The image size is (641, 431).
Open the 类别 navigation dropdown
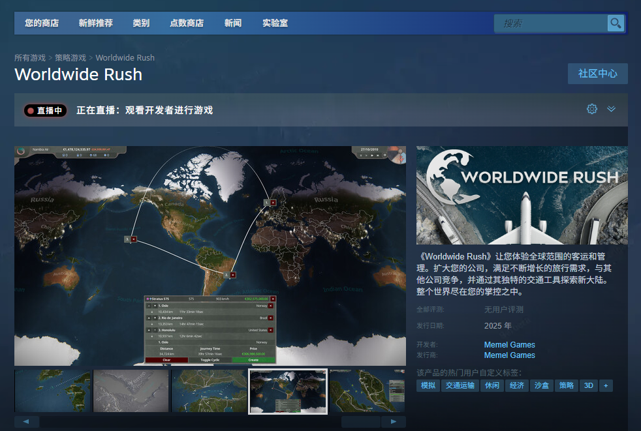point(141,23)
